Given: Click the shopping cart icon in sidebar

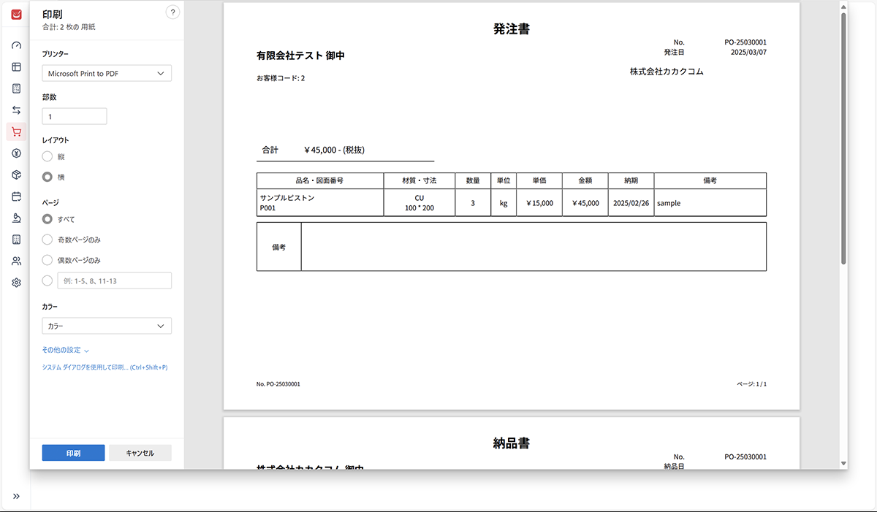Looking at the screenshot, I should point(16,131).
